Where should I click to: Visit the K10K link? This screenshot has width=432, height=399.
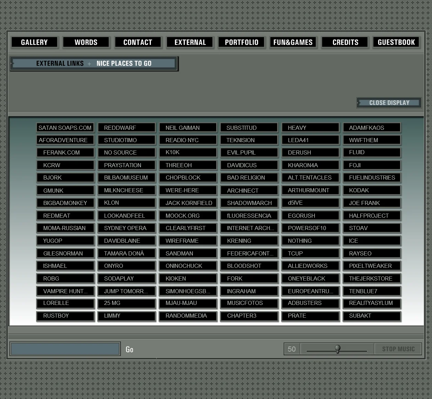point(188,152)
